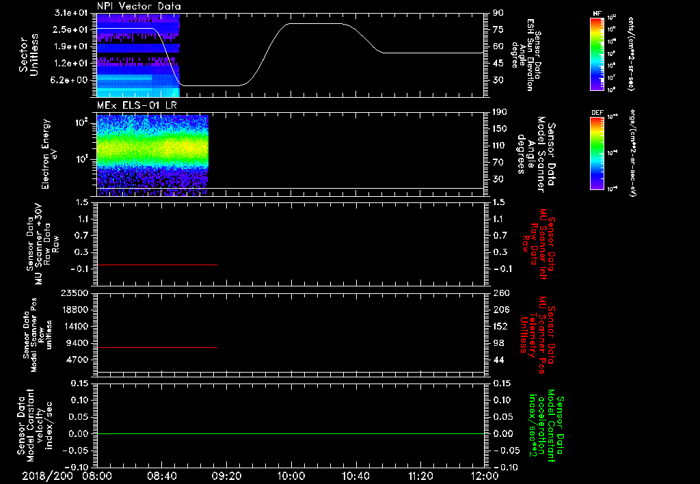Select the "Model Scanner Angle degrees" label
700x484 pixels.
(536, 154)
